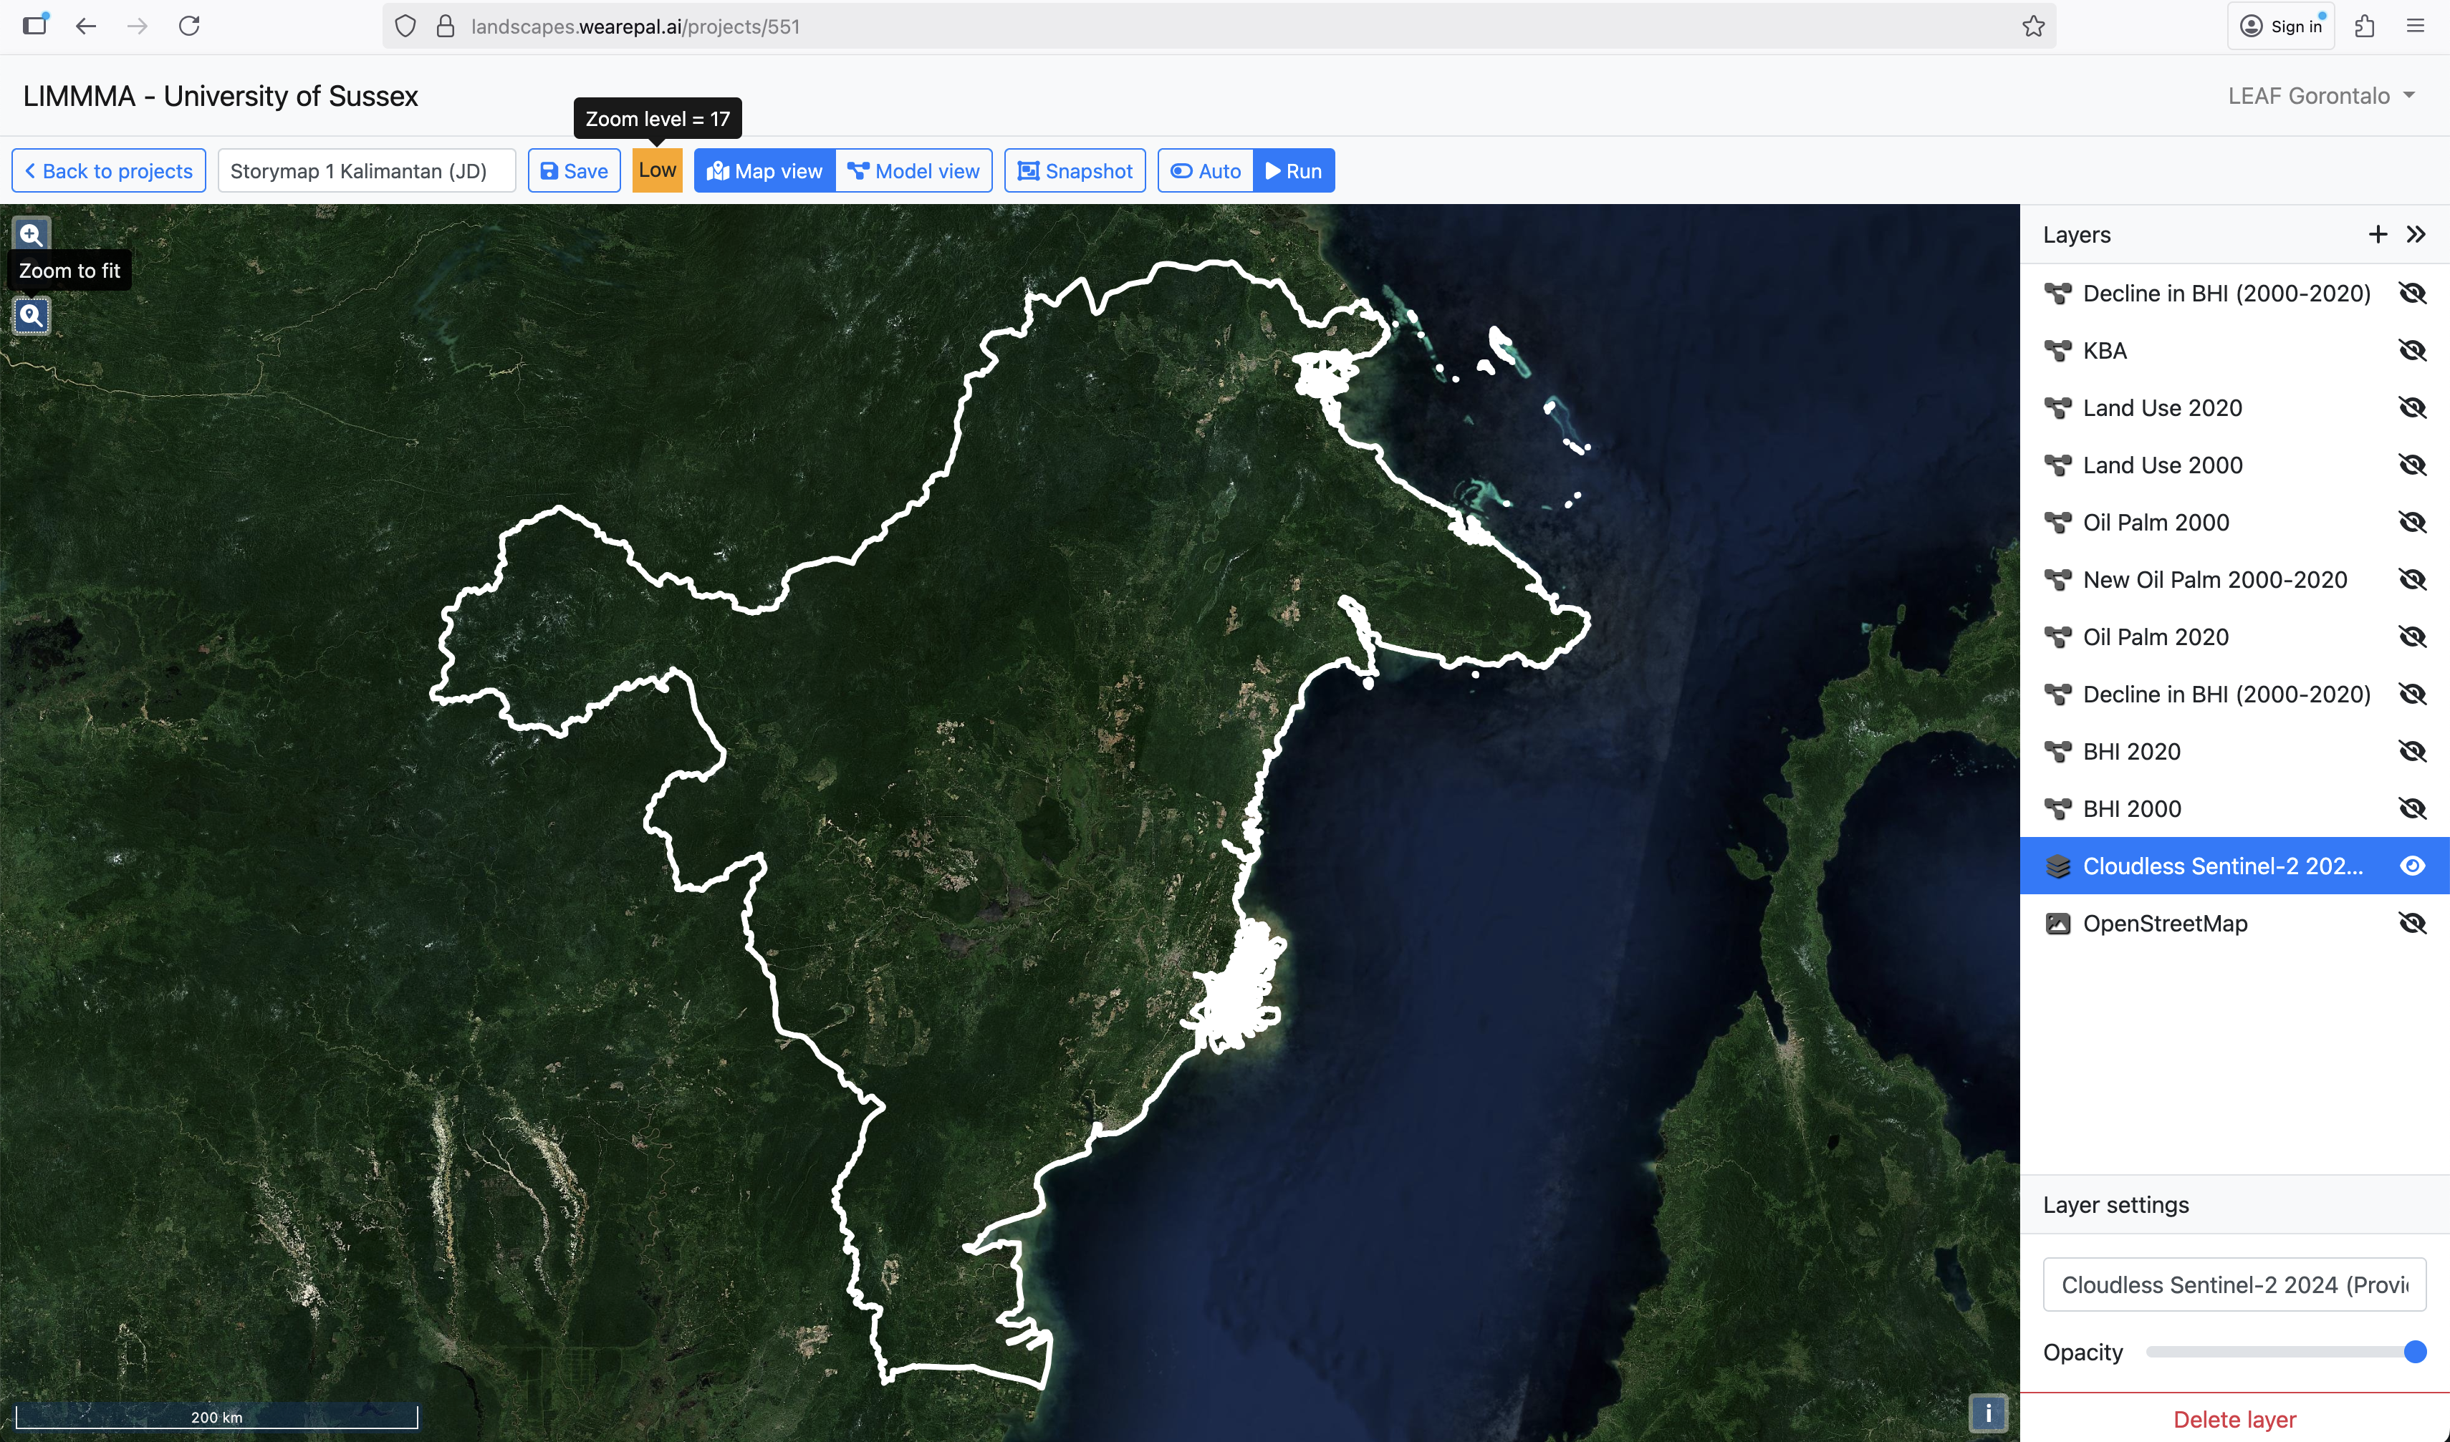Bookmark the page with the star icon
This screenshot has height=1442, width=2450.
pyautogui.click(x=2033, y=26)
